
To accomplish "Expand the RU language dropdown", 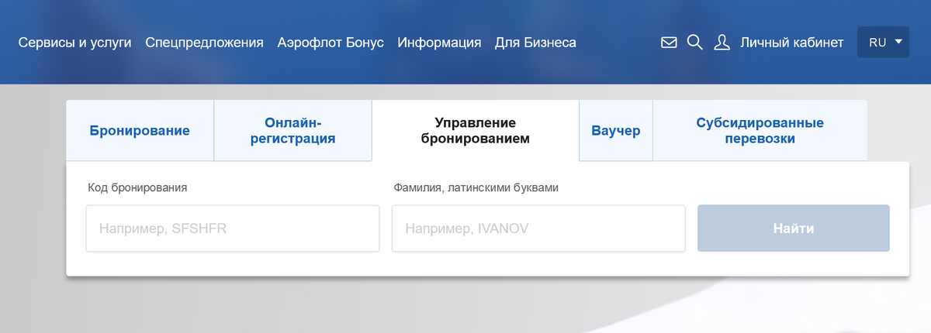I will (883, 43).
